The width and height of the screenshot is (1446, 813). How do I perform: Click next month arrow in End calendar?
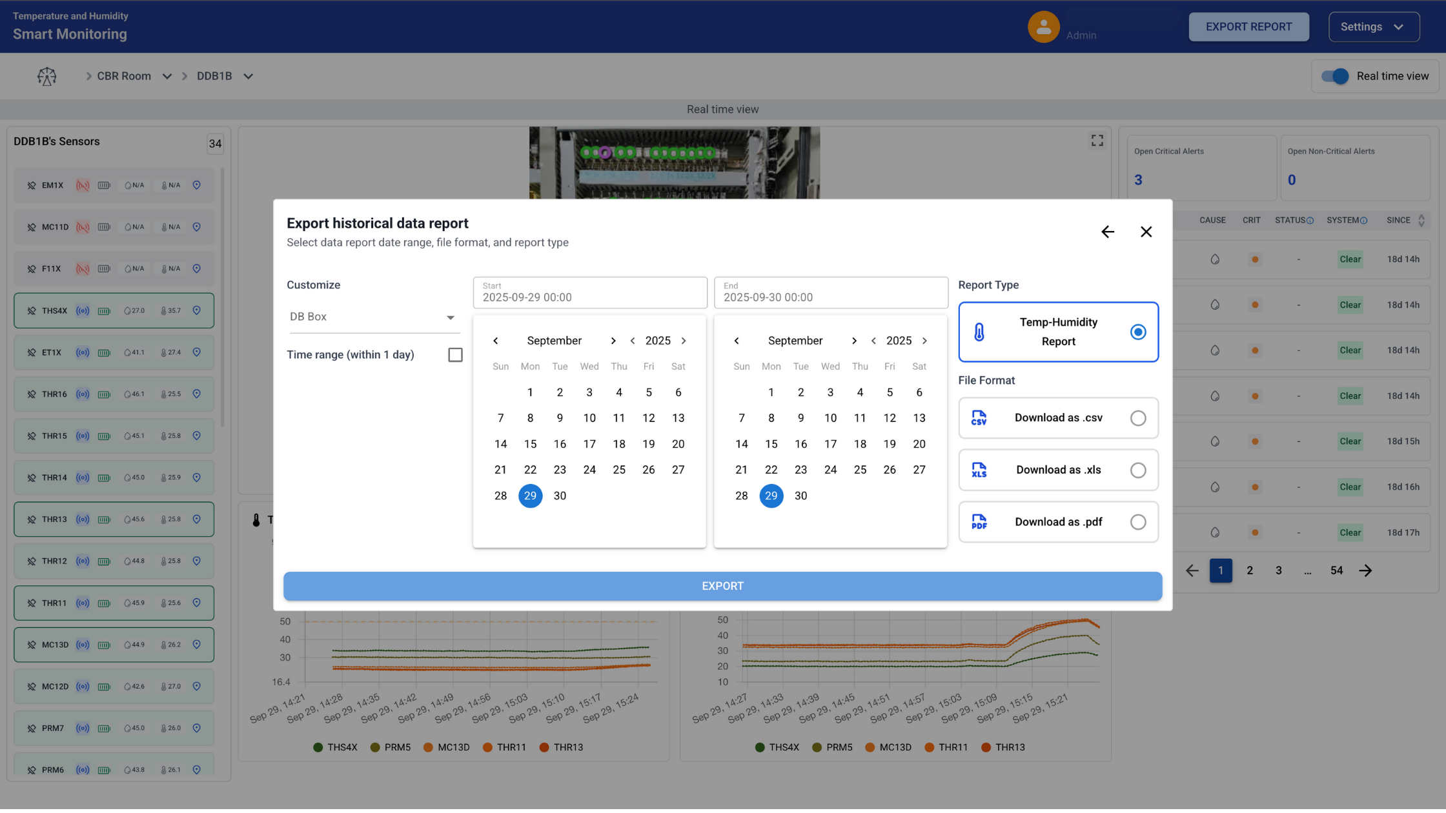pos(853,341)
